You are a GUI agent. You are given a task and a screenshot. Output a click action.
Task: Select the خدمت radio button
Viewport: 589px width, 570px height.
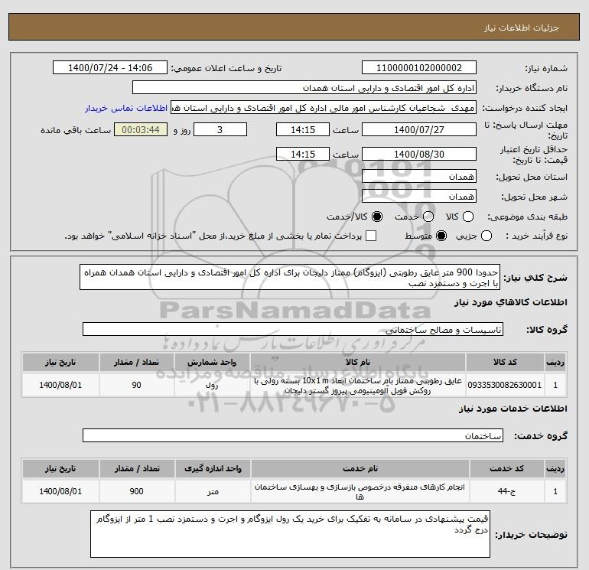428,217
